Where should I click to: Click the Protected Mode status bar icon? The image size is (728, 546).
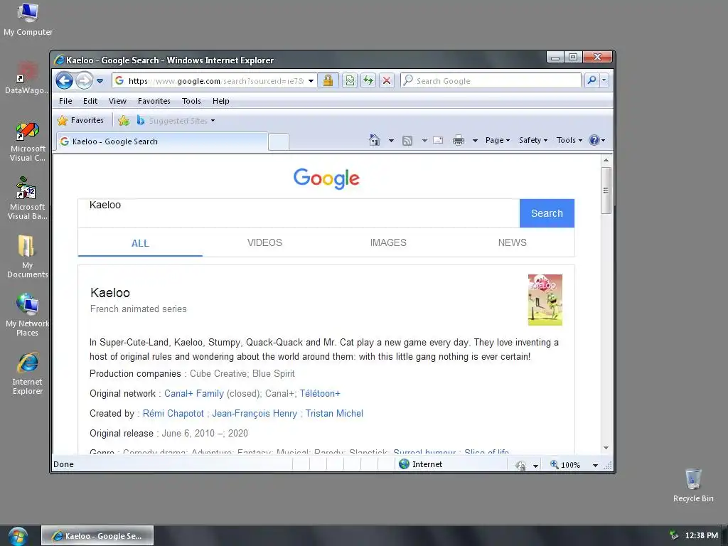(x=520, y=465)
